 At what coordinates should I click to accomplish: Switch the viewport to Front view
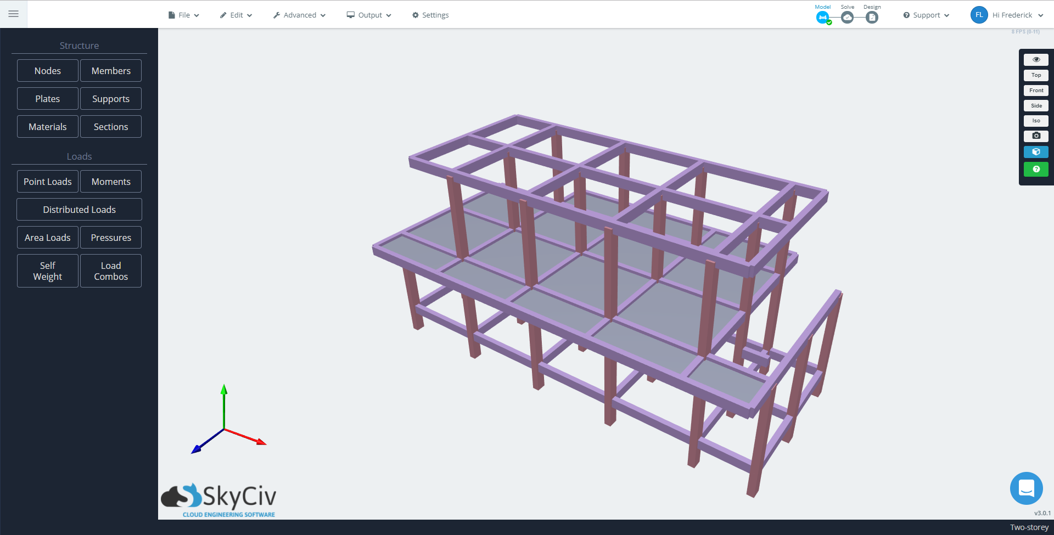coord(1036,90)
